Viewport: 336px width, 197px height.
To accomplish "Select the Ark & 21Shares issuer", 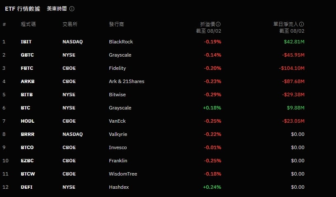I will [127, 81].
